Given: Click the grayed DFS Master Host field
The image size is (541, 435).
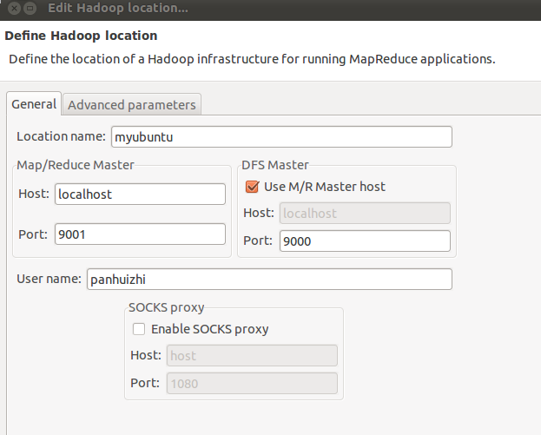Looking at the screenshot, I should (x=365, y=213).
